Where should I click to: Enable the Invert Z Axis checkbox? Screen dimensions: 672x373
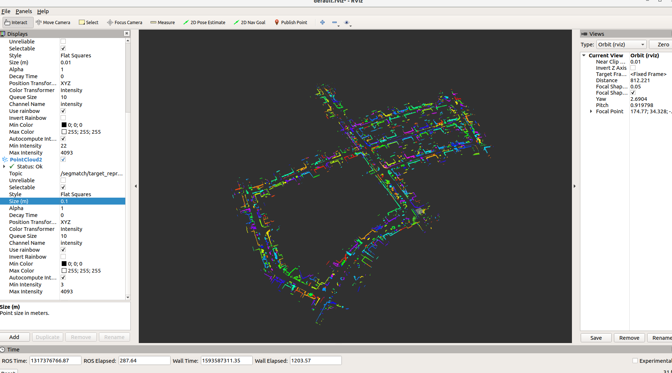click(633, 68)
